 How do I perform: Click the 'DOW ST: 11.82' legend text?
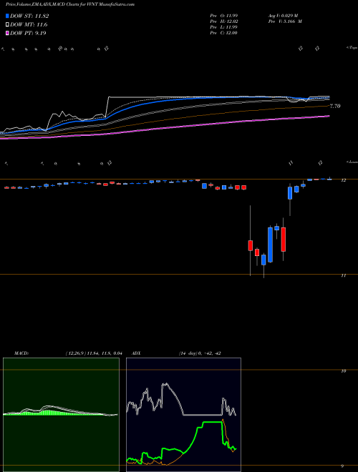point(29,16)
